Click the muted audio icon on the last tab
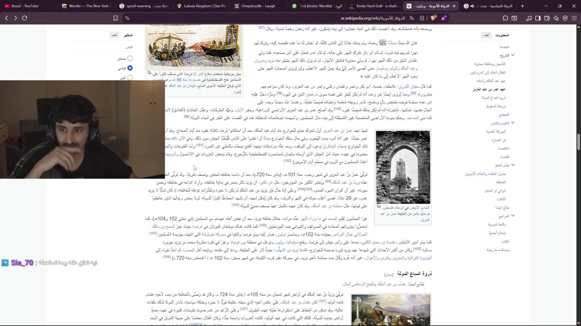This screenshot has height=326, width=581. click(x=473, y=6)
